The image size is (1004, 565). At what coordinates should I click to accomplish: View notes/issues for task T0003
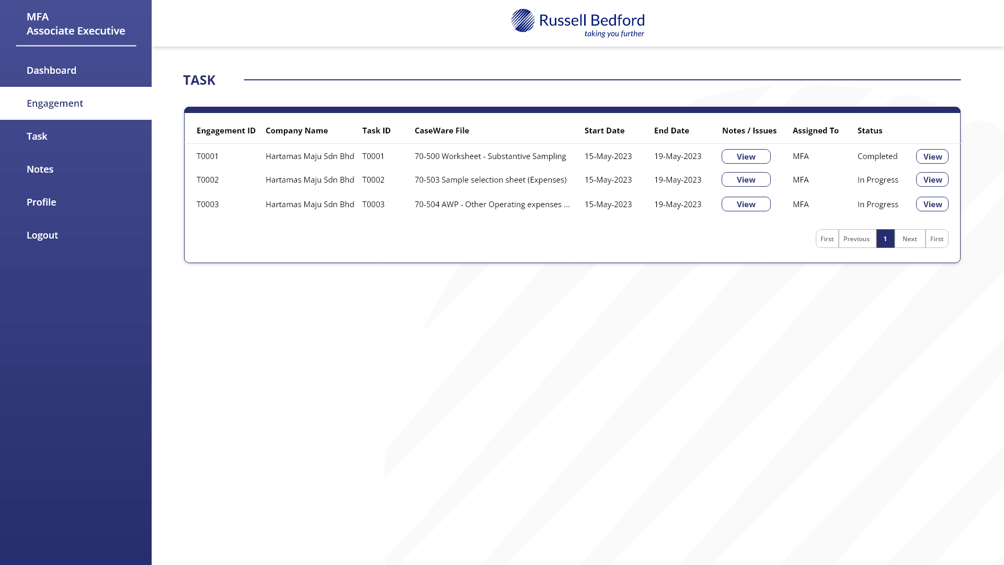pyautogui.click(x=746, y=204)
